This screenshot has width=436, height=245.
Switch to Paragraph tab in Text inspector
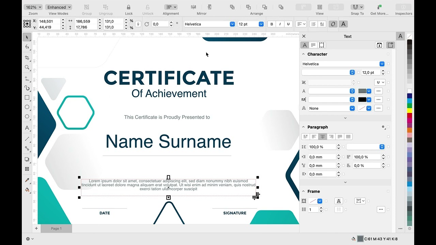[x=313, y=45]
